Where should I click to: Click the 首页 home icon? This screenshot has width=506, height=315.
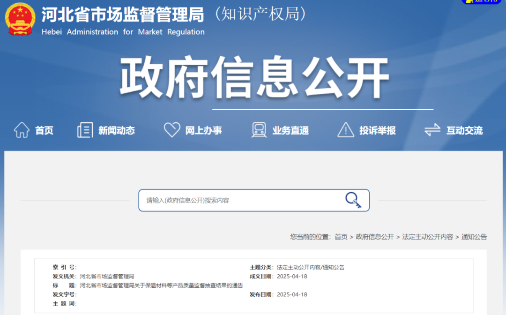click(22, 130)
